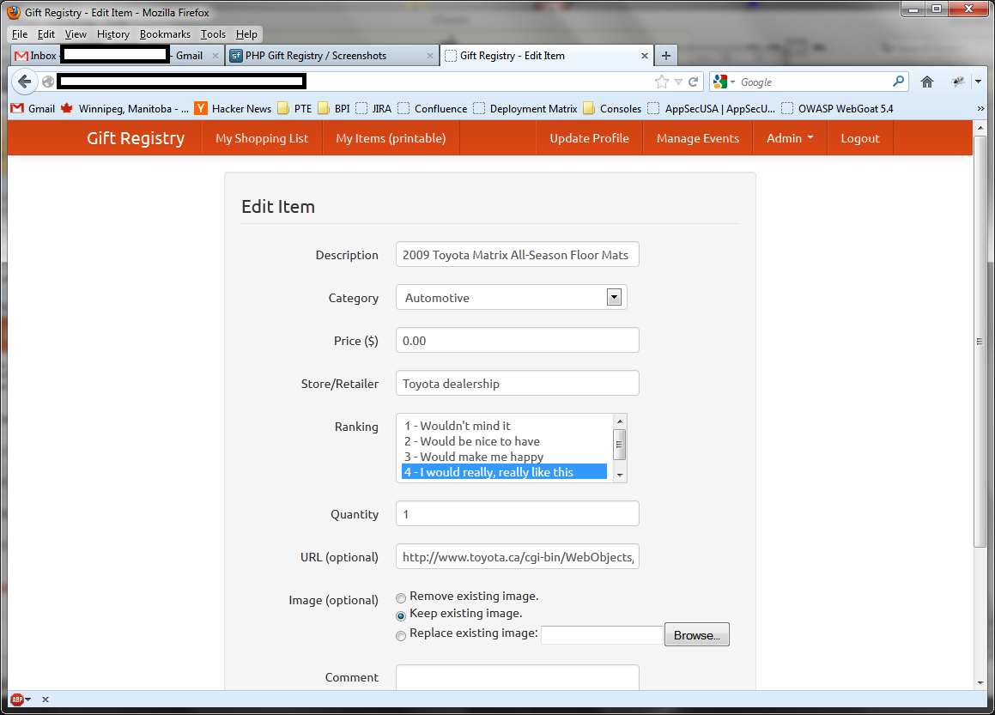995x715 pixels.
Task: Open the Category dropdown showing Automotive
Action: click(x=614, y=297)
